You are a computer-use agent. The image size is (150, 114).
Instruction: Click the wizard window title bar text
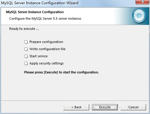(x=40, y=3)
